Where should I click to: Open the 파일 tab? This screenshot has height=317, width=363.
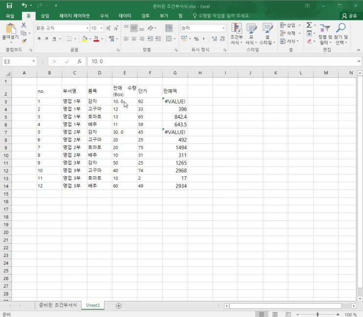click(x=10, y=16)
